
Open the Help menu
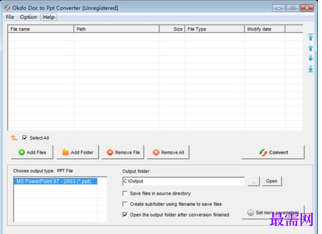pos(49,17)
